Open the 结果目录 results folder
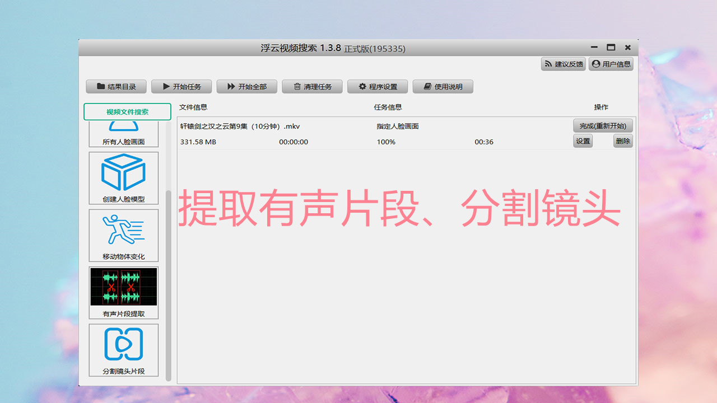 [x=116, y=86]
